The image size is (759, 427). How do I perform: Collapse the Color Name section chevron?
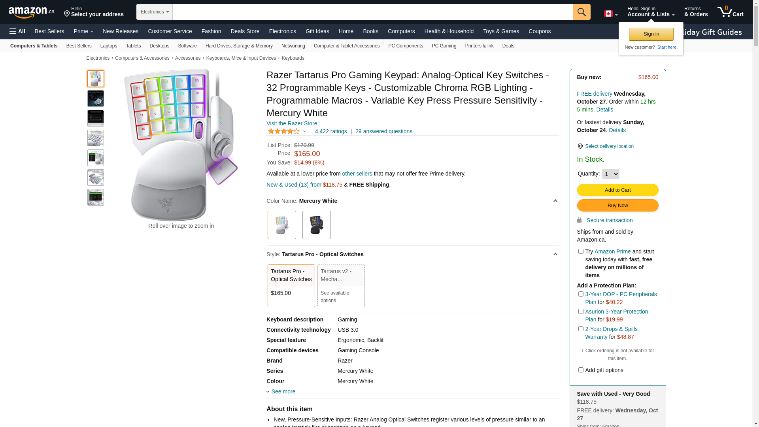pyautogui.click(x=555, y=201)
